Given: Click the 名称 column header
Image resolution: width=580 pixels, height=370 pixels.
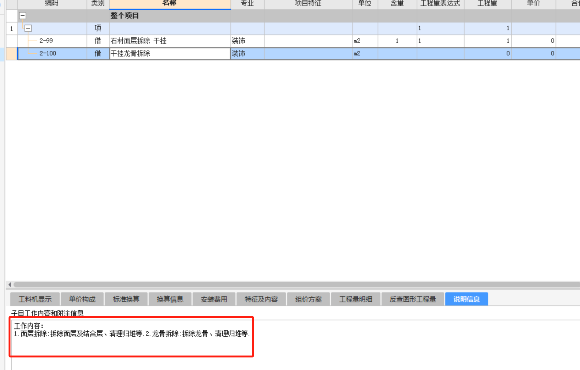Looking at the screenshot, I should point(170,4).
